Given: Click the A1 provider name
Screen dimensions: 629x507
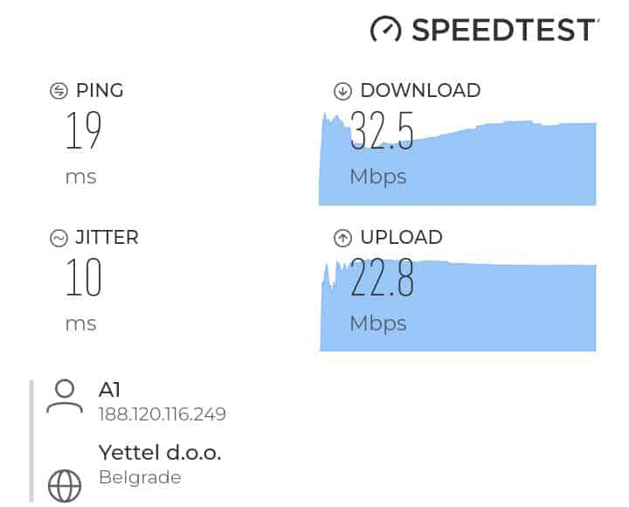Looking at the screenshot, I should [109, 390].
